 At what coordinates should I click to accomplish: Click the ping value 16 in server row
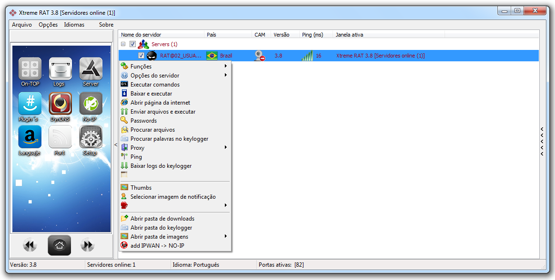pos(319,56)
